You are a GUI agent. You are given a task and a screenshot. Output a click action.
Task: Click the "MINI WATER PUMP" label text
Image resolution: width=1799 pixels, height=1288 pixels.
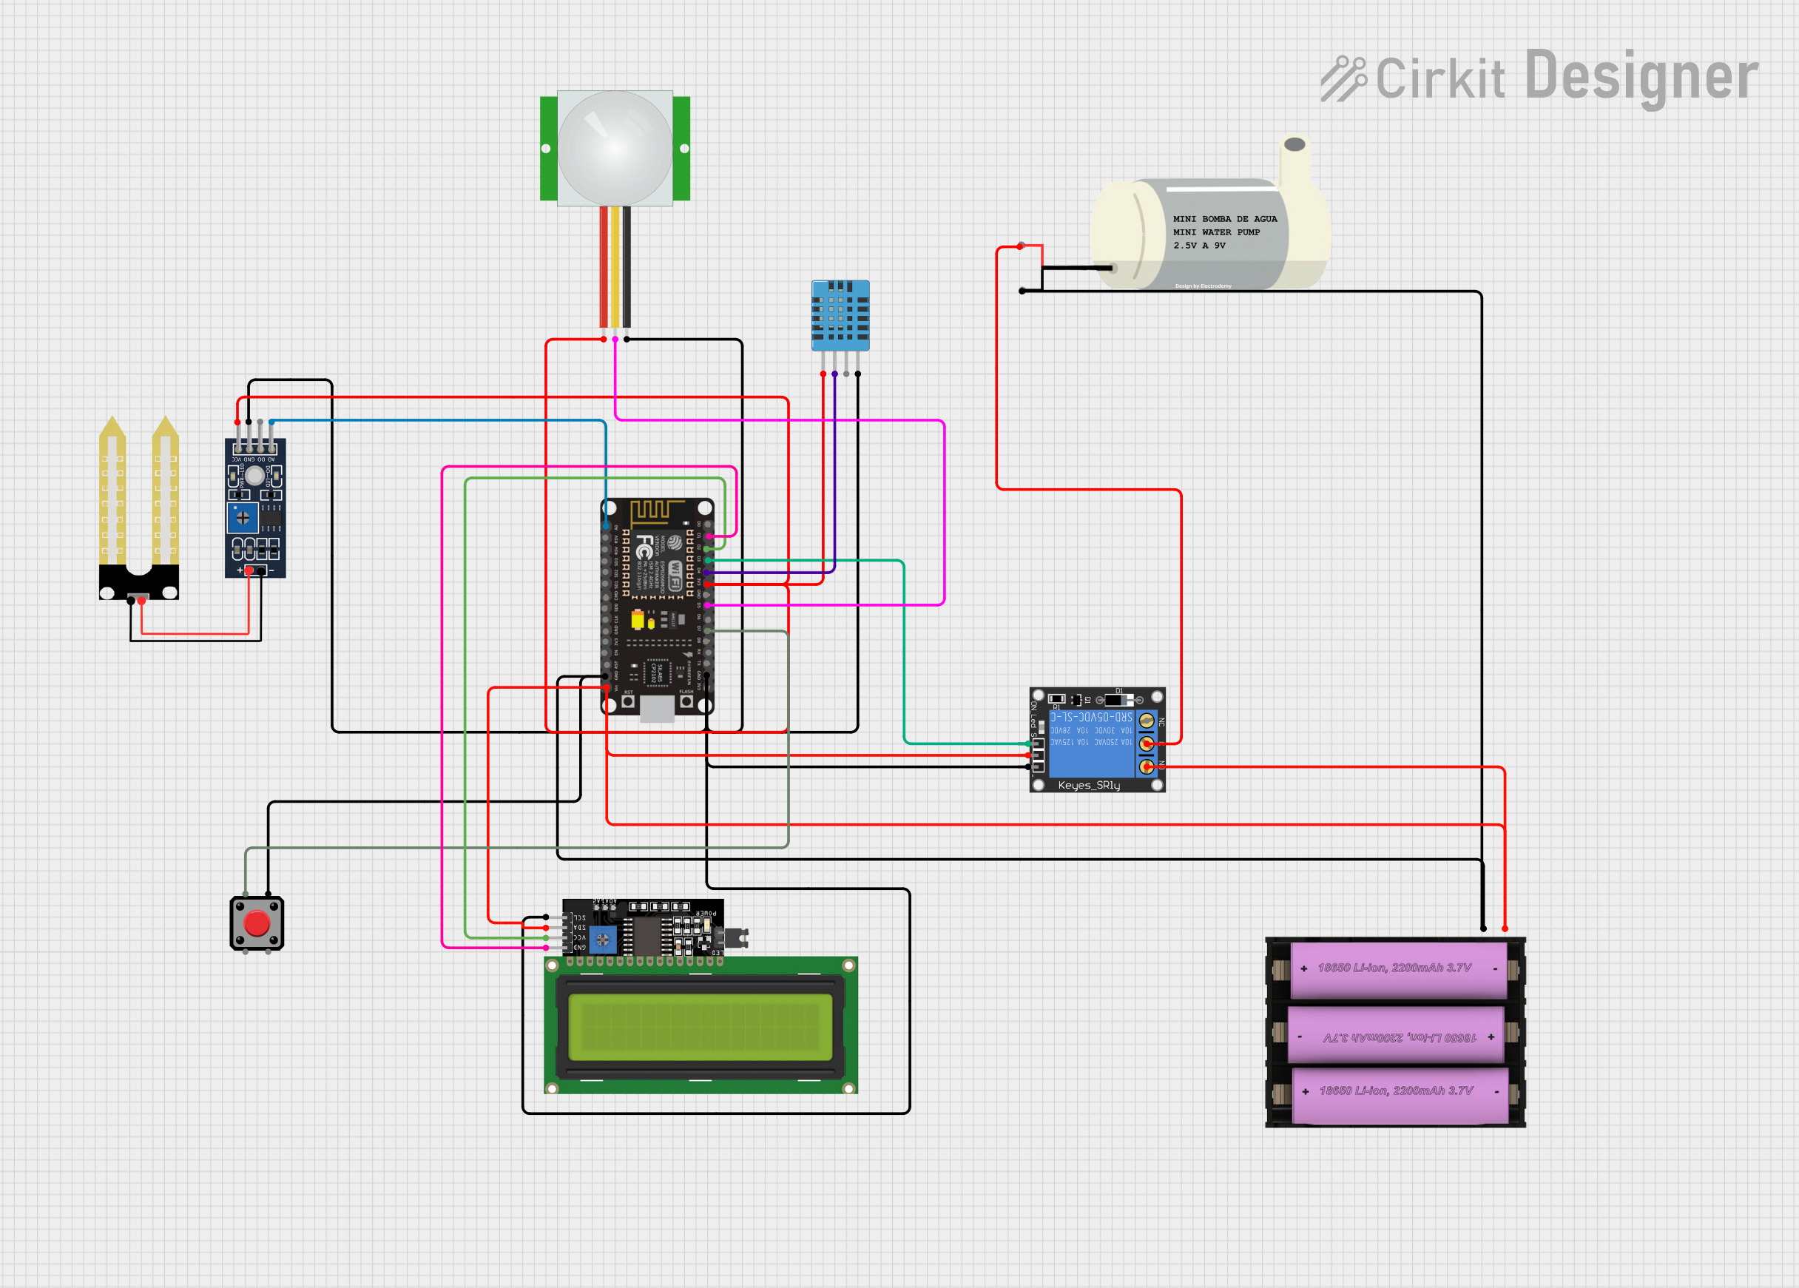(1216, 232)
